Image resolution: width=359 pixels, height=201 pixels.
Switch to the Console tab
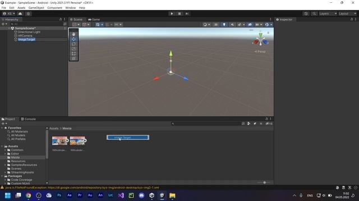[29, 119]
